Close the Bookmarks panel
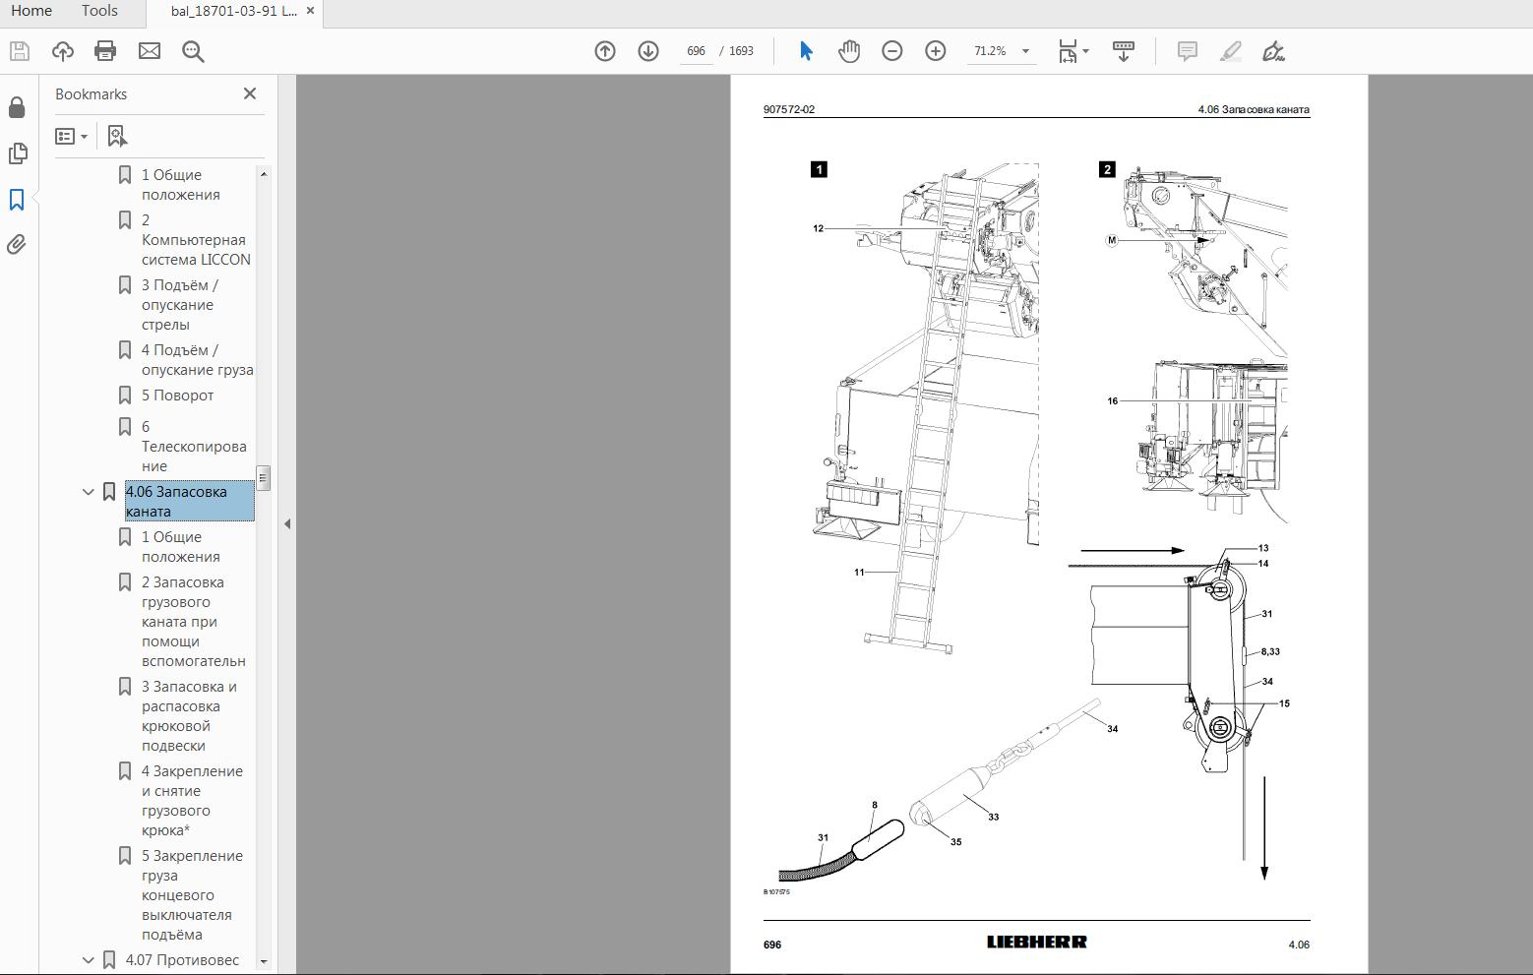This screenshot has height=975, width=1533. [x=250, y=93]
